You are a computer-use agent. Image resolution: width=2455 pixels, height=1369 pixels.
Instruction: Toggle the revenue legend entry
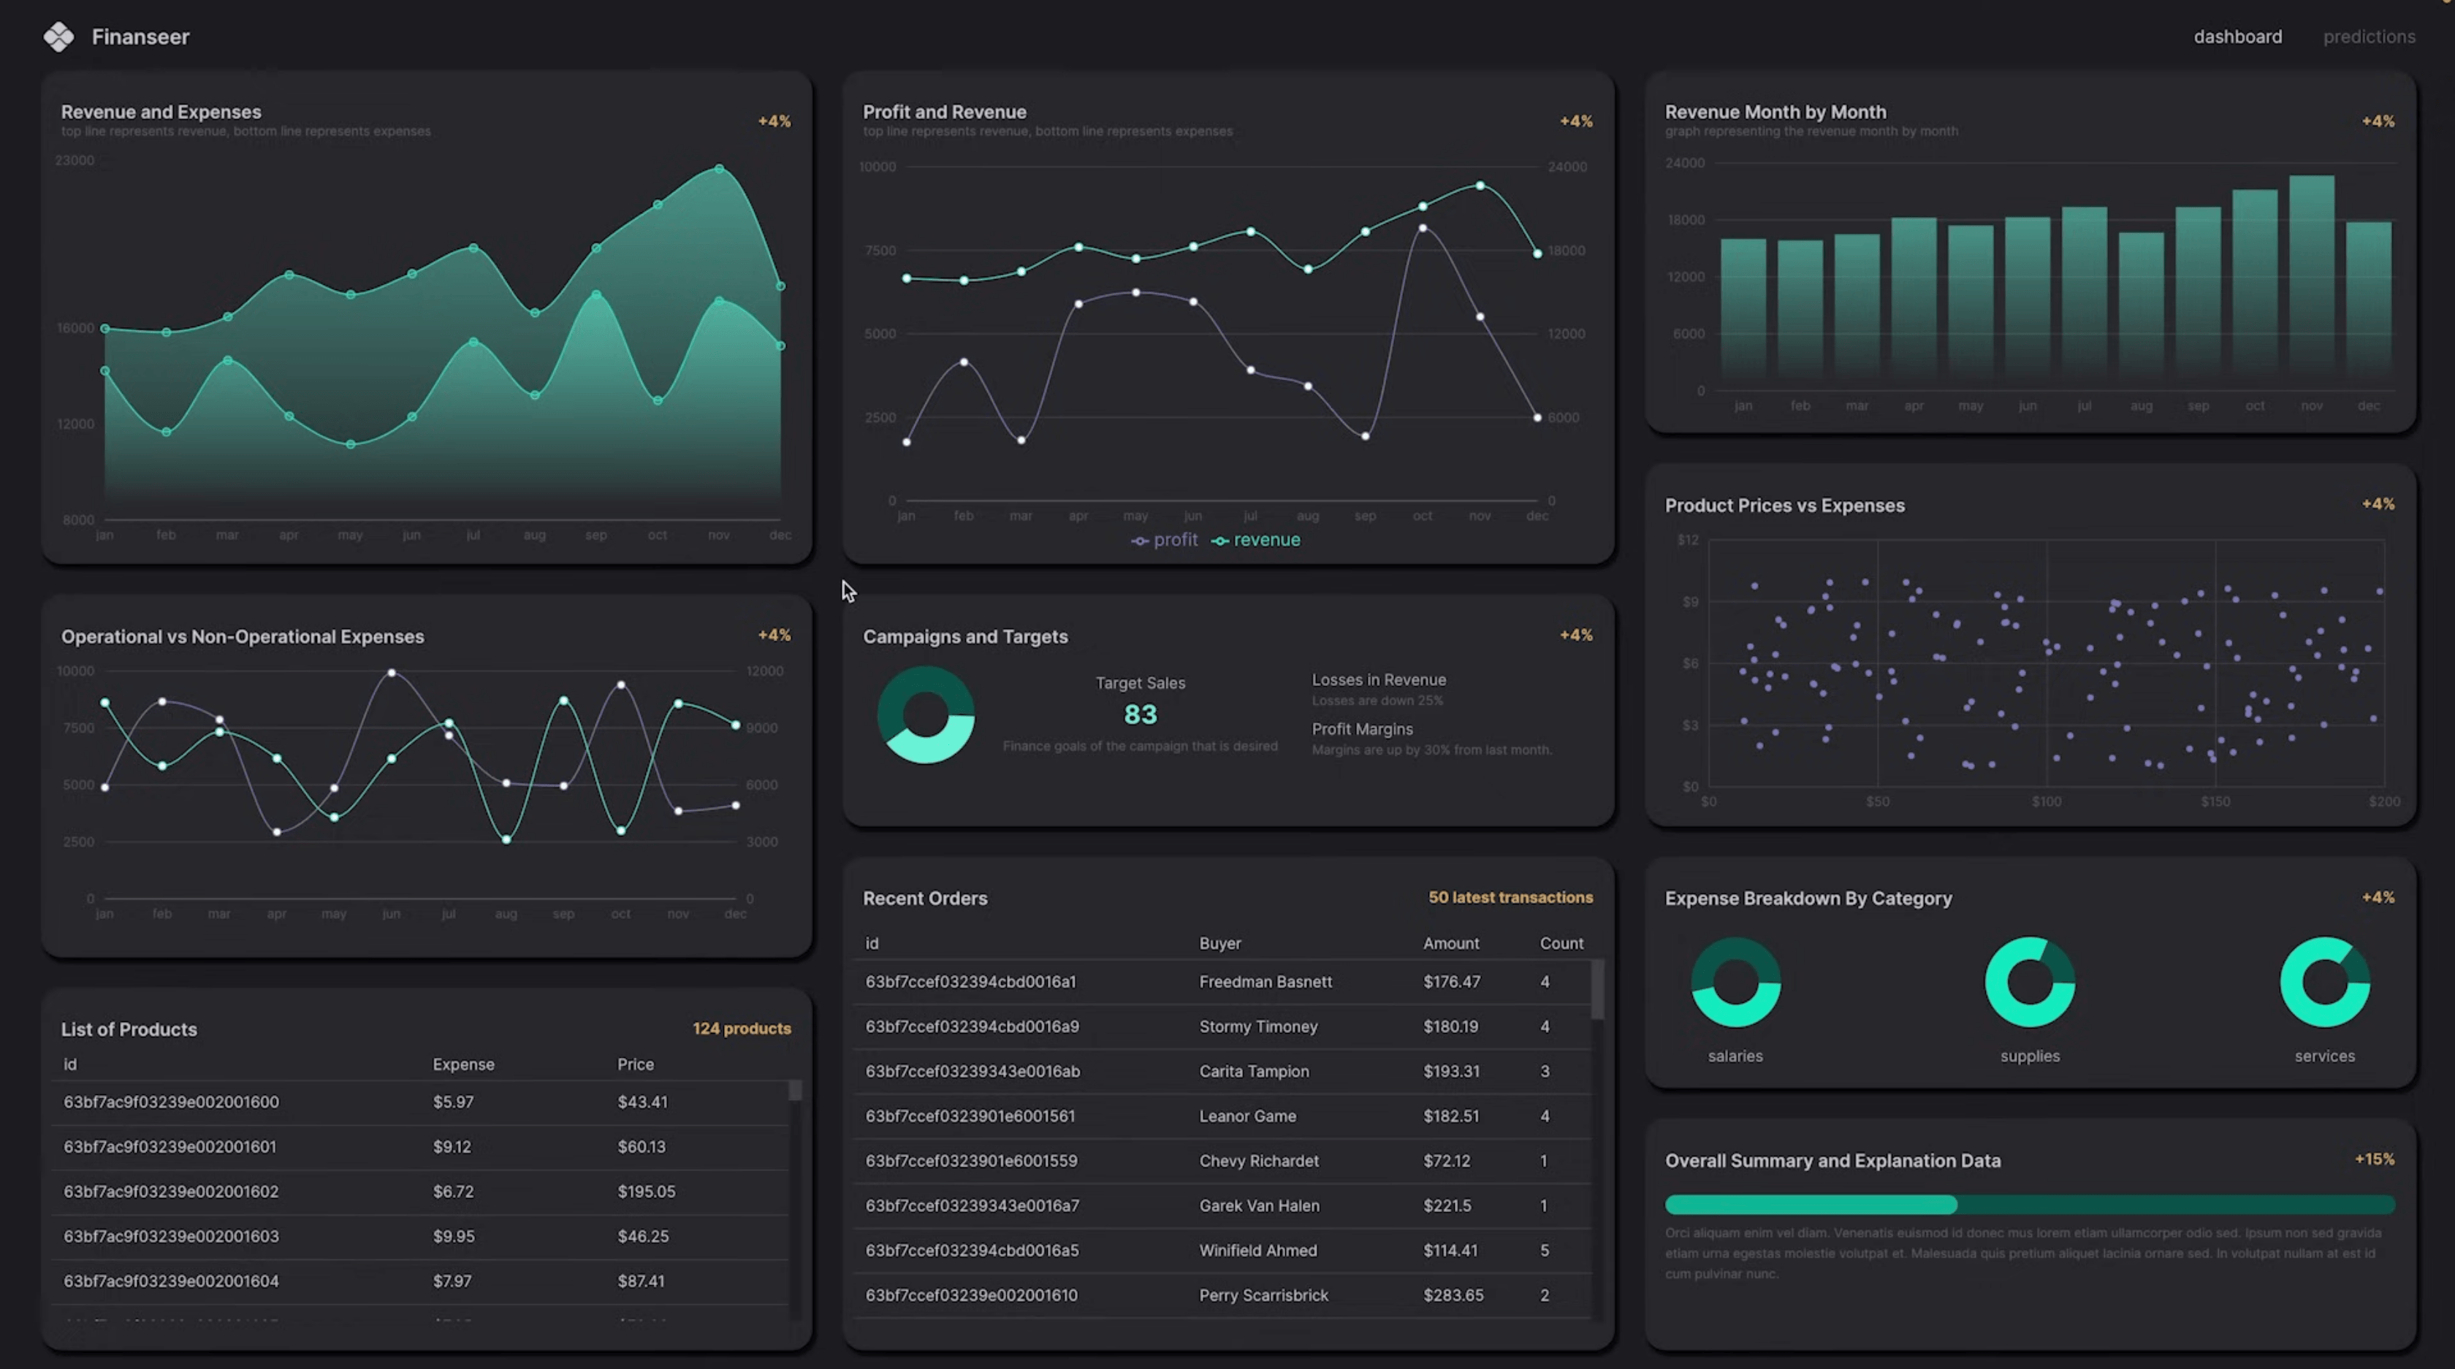[x=1255, y=540]
